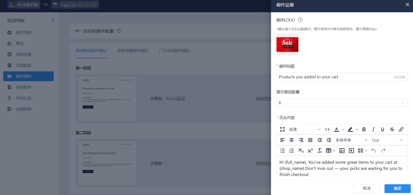Open 导出记录 in the sidebar

28,98
